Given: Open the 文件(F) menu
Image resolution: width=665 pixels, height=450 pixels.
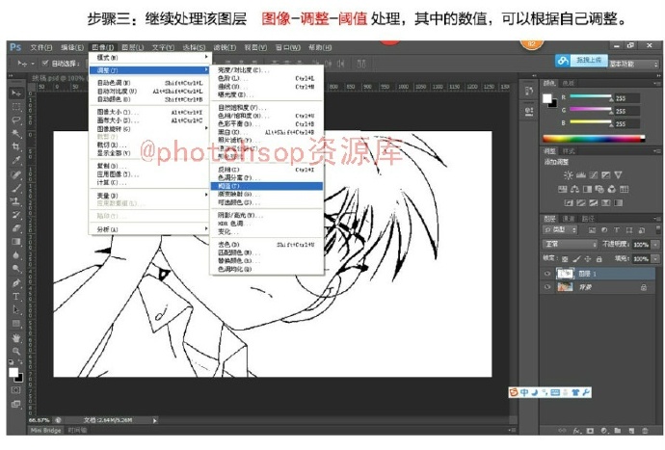Looking at the screenshot, I should pos(40,47).
